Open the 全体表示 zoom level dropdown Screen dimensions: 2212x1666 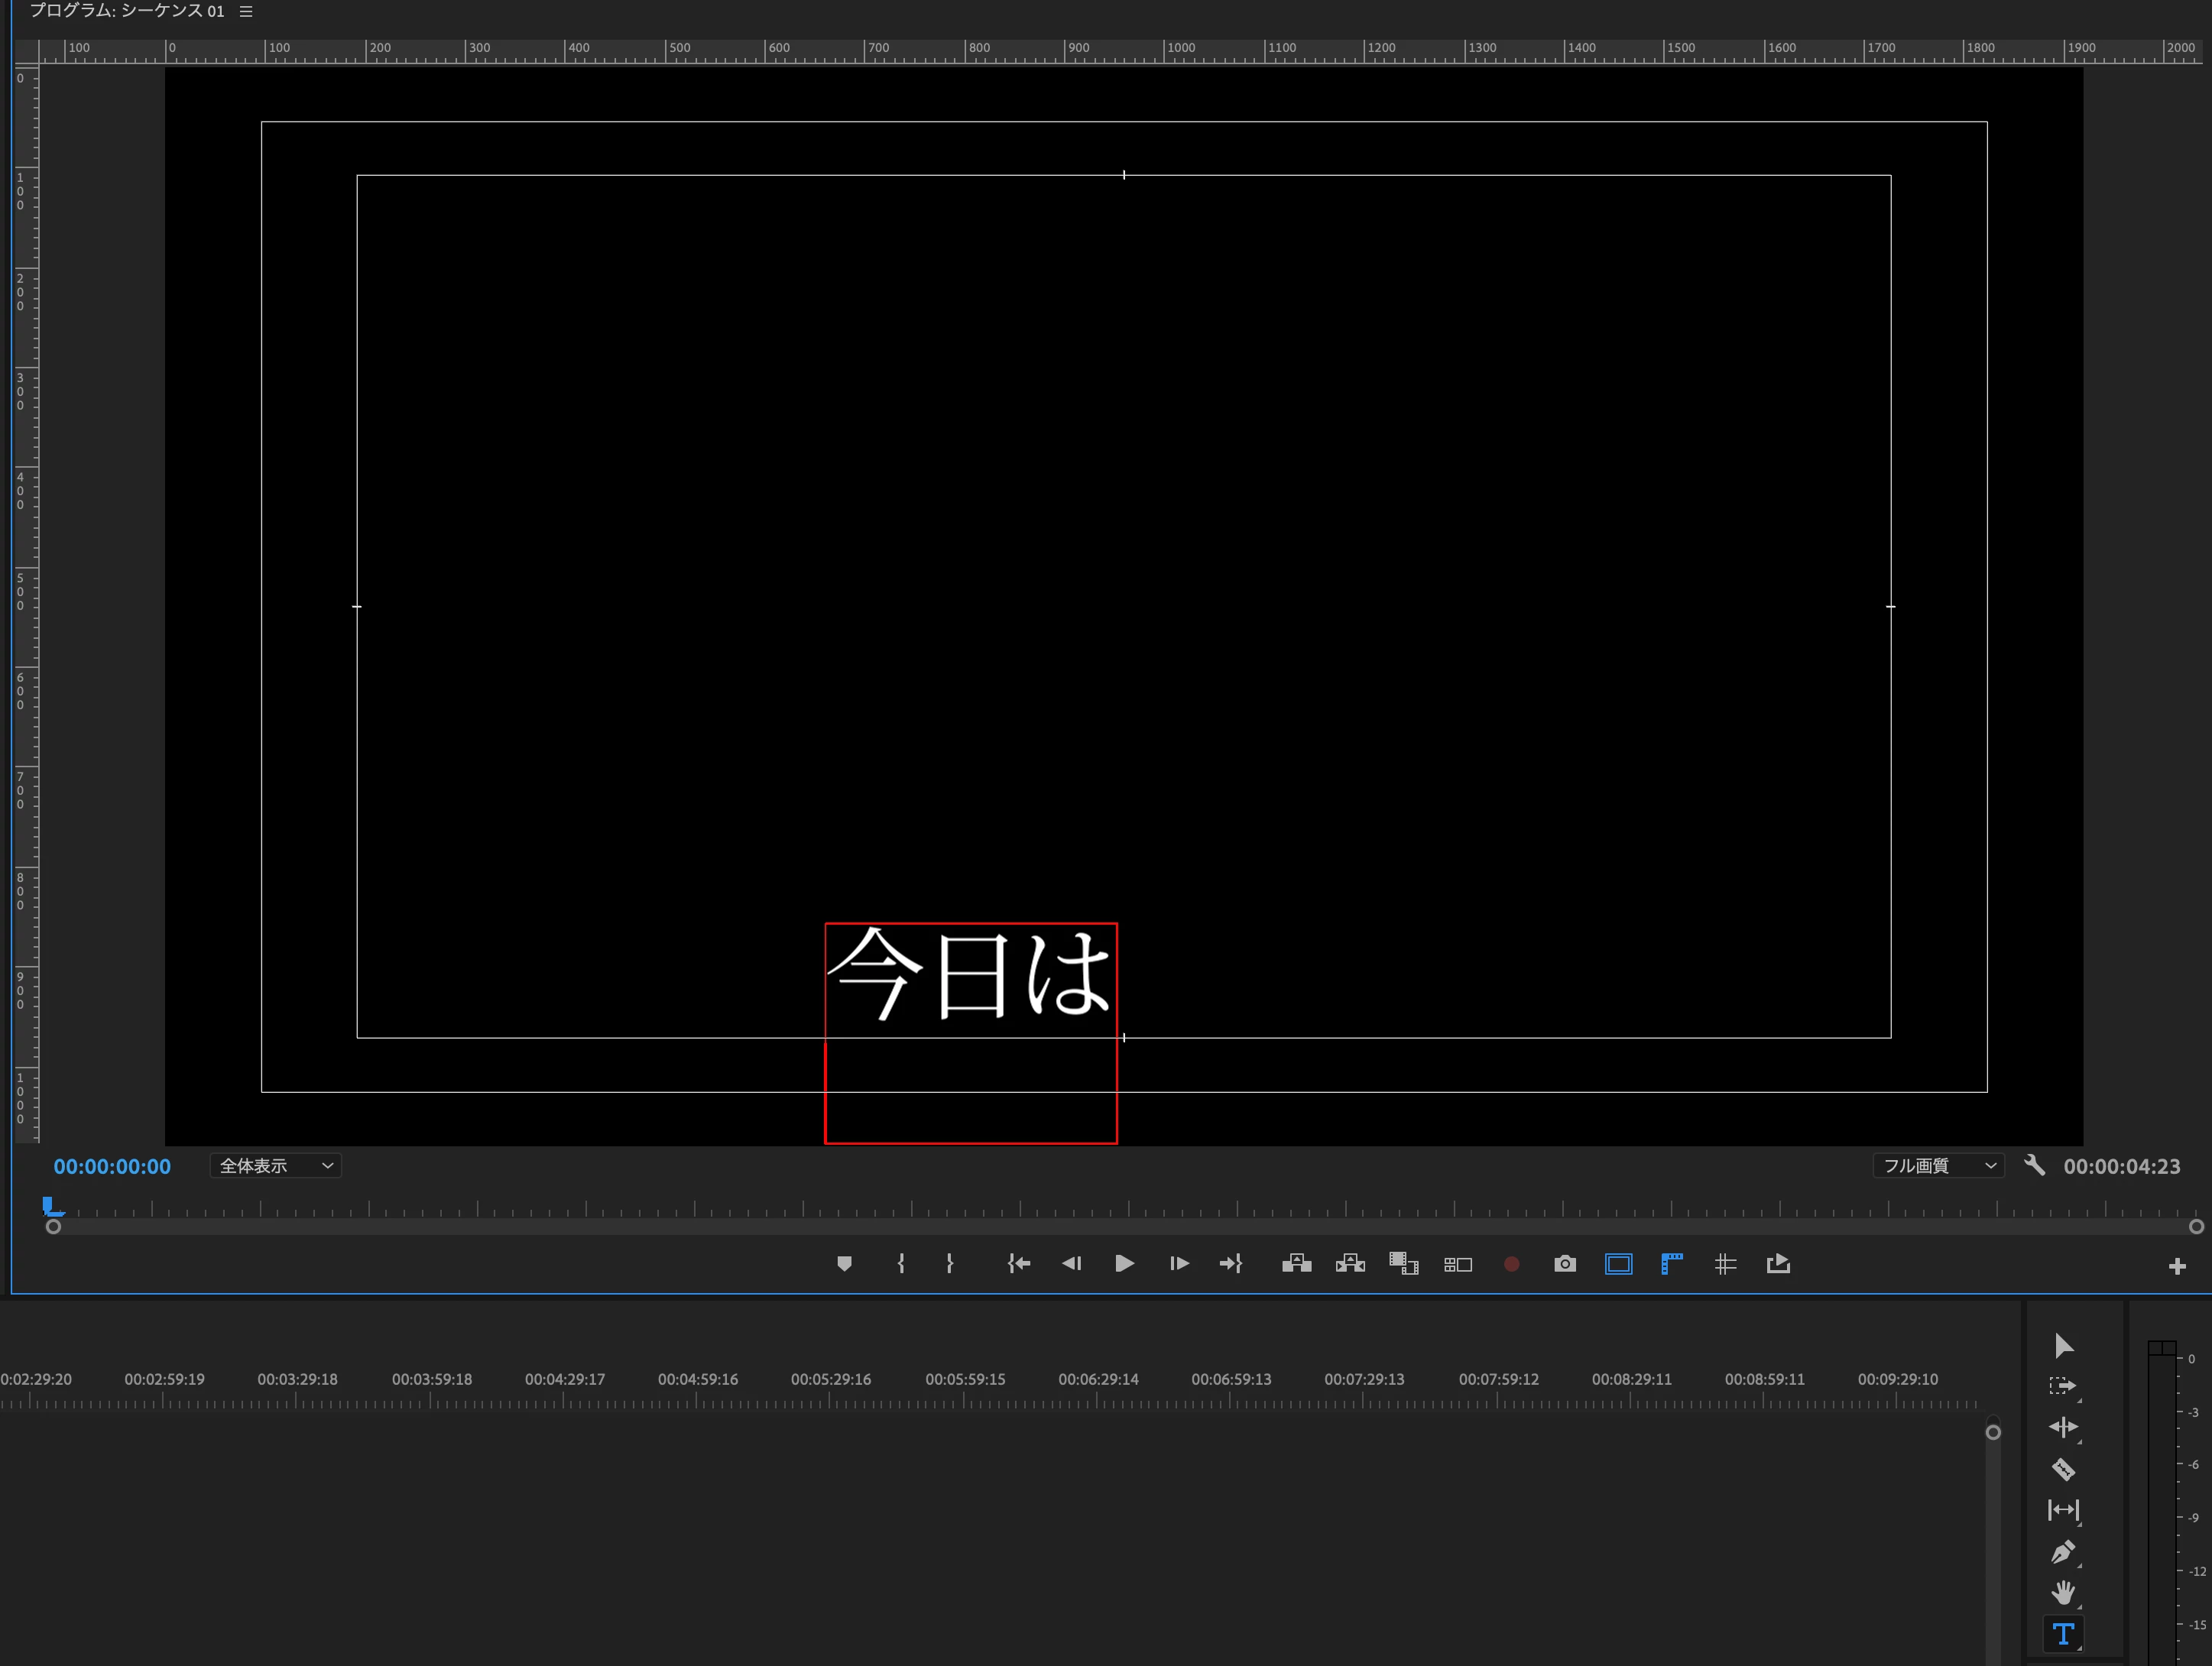275,1166
